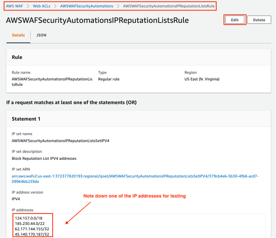Click the Statement 1 heading
The height and width of the screenshot is (238, 276).
(26, 119)
